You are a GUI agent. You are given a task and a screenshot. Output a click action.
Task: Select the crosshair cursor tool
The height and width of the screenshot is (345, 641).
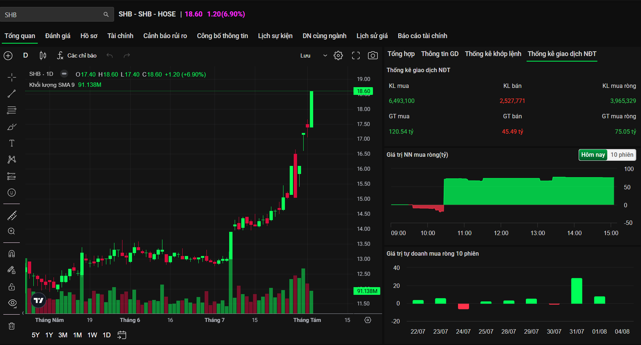pyautogui.click(x=12, y=77)
